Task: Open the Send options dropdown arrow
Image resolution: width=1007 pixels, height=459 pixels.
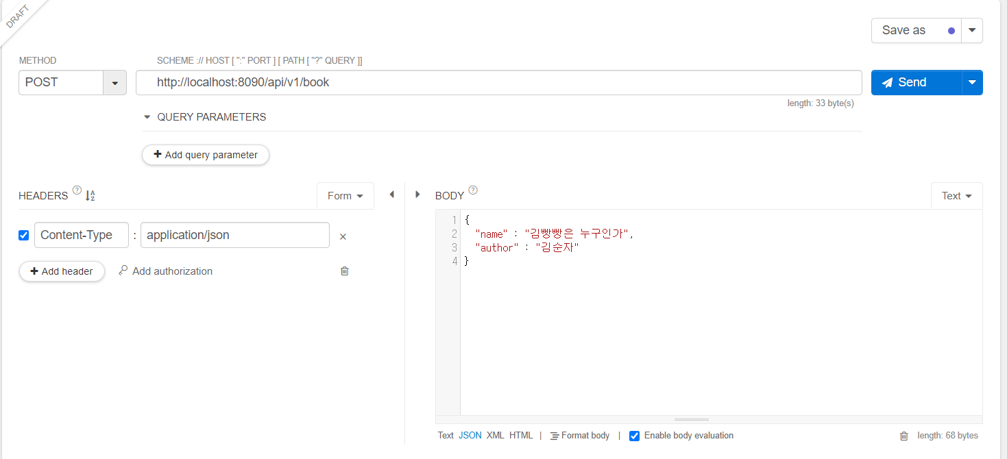Action: (972, 82)
